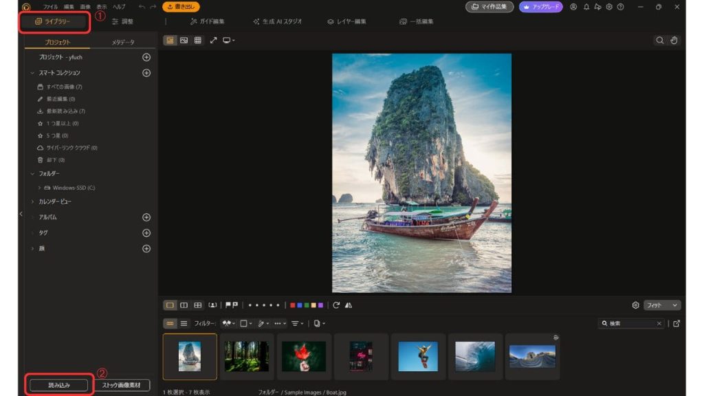
Task: Apply the red color label
Action: [x=293, y=305]
